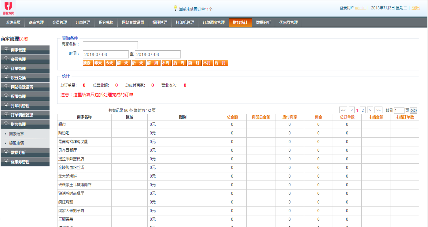
Task: Expand 数据分析 in the sidebar
Action: [25, 152]
